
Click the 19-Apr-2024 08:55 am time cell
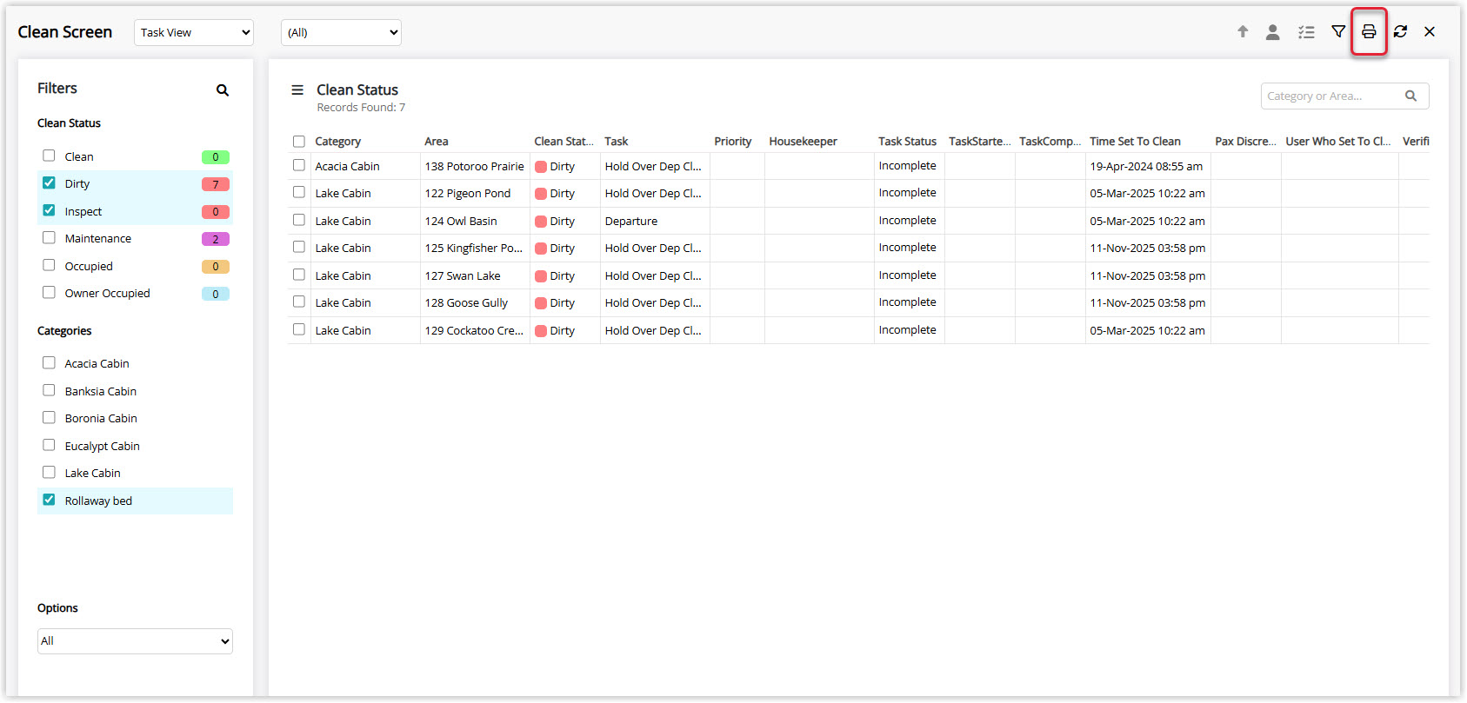point(1148,166)
